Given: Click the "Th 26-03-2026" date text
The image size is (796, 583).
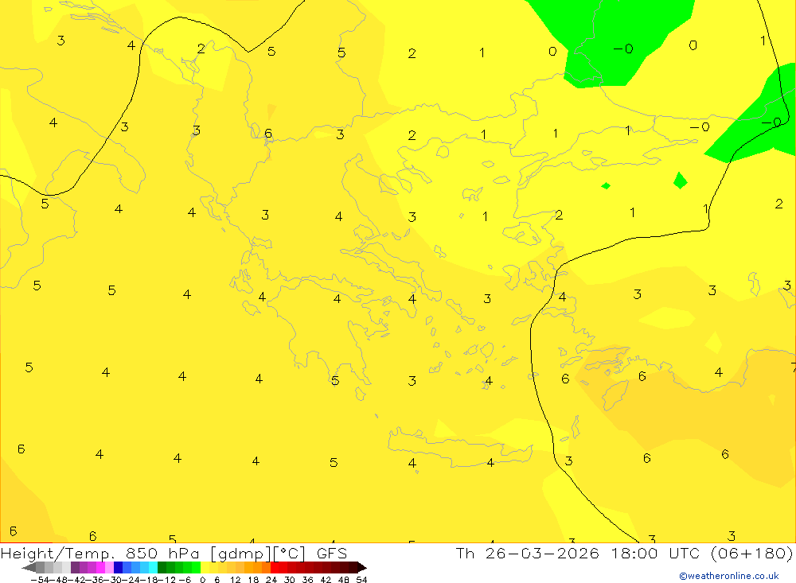Looking at the screenshot, I should pos(527,553).
